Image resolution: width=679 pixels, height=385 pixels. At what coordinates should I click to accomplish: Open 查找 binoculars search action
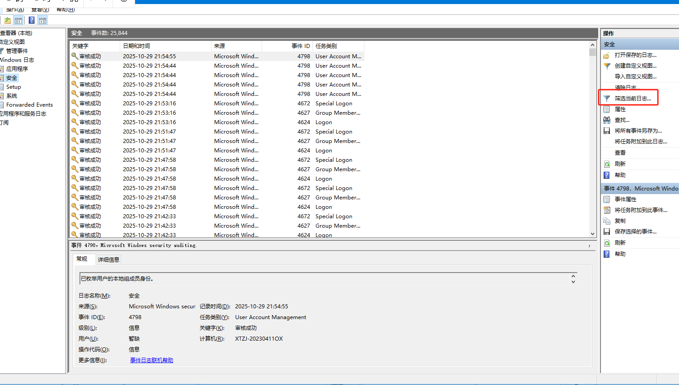622,120
